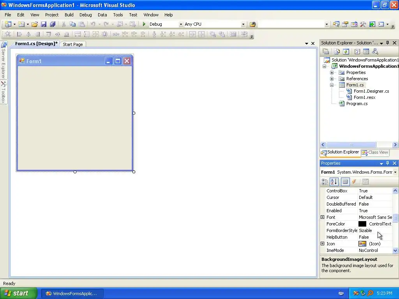Screen dimensions: 399x299
Task: Open the Build menu
Action: point(69,15)
